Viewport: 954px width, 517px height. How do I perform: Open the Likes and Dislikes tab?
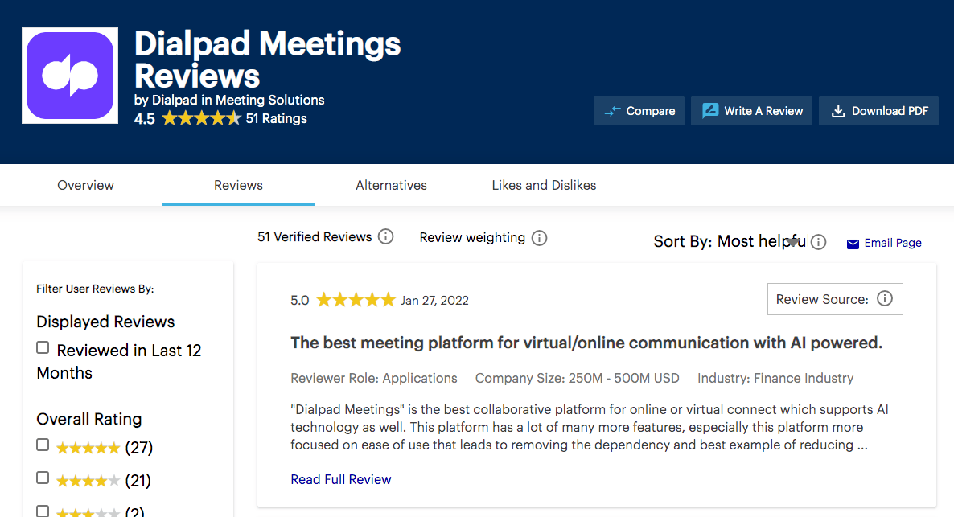(x=544, y=185)
